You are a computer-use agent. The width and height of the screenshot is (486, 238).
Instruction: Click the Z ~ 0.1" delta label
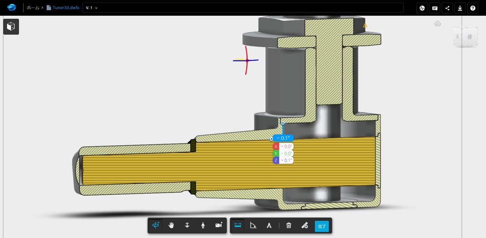[x=283, y=161]
